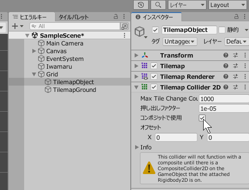Select Canvas in hierarchy
This screenshot has width=249, height=190.
(56, 51)
